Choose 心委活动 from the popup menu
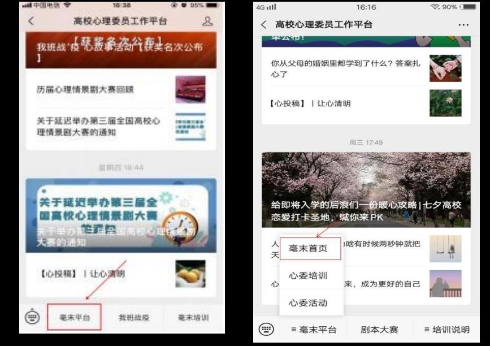This screenshot has height=346, width=490. coord(308,302)
